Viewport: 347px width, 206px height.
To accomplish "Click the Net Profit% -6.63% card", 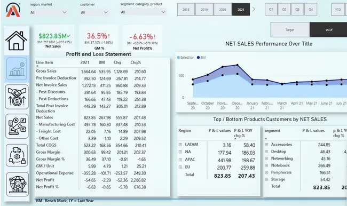I will coord(143,39).
